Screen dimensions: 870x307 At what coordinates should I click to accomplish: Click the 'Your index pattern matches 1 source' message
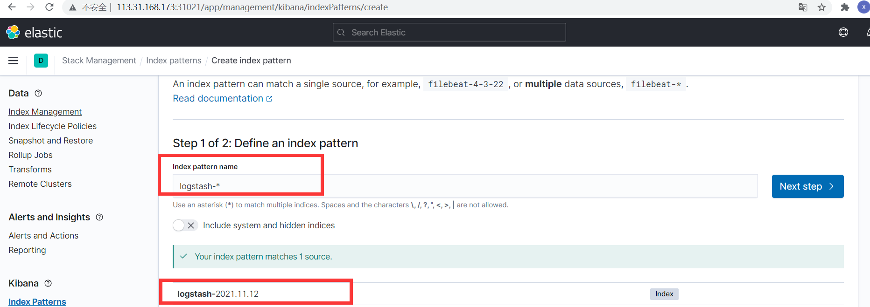pos(263,257)
